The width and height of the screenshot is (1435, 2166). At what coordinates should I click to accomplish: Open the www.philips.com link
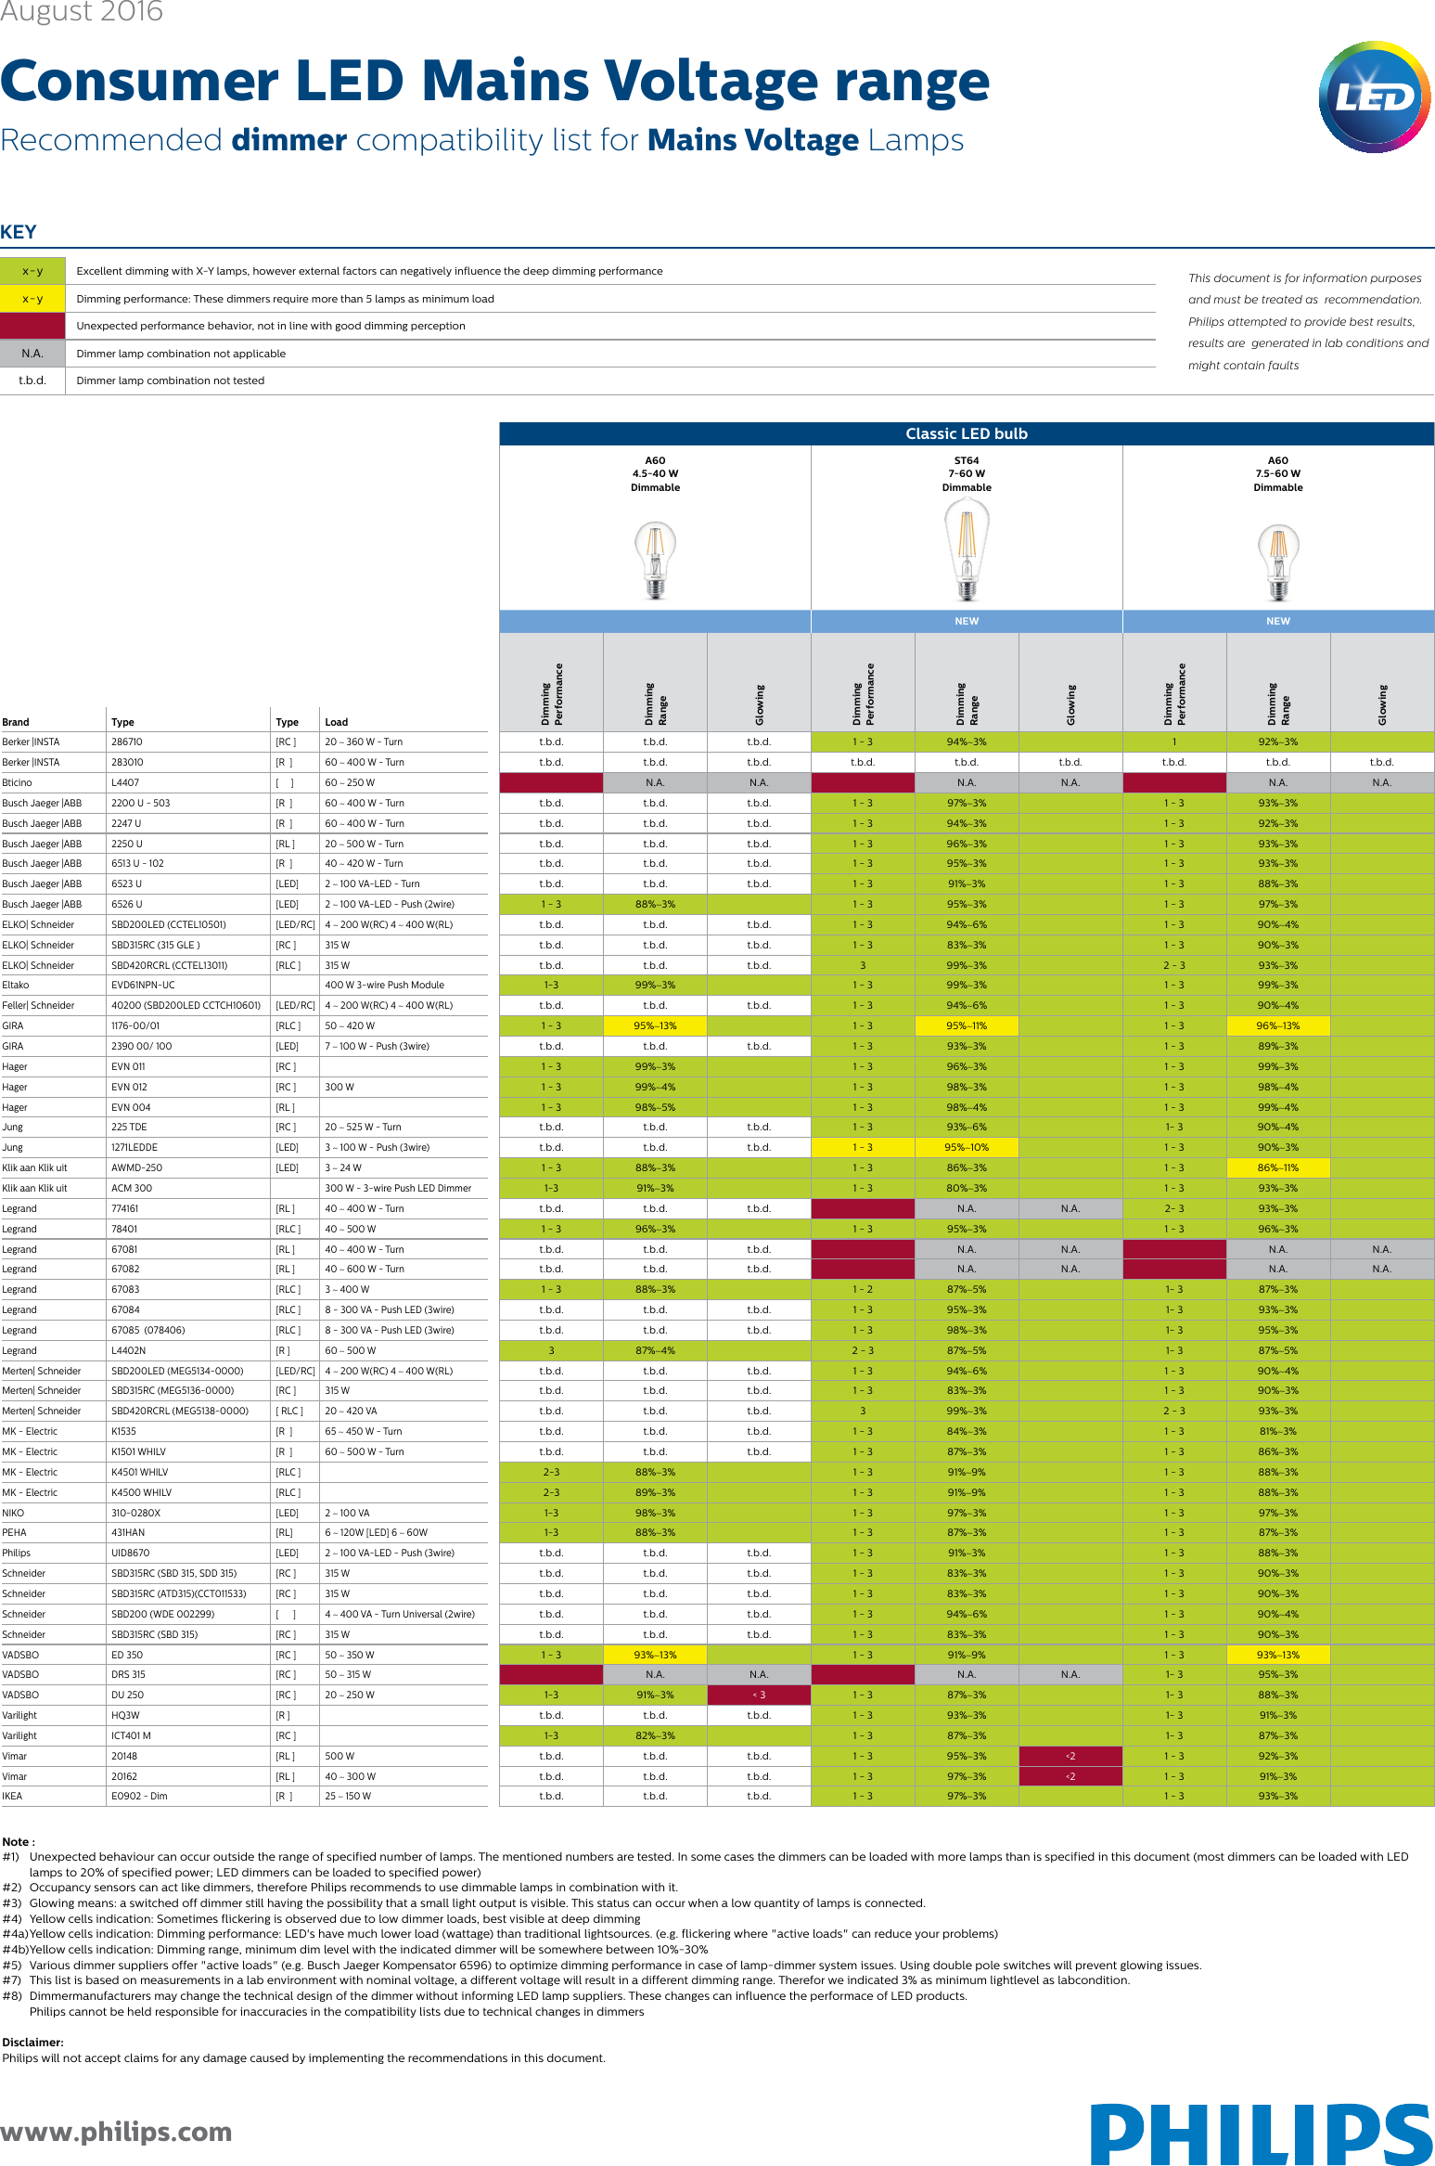click(x=116, y=2132)
